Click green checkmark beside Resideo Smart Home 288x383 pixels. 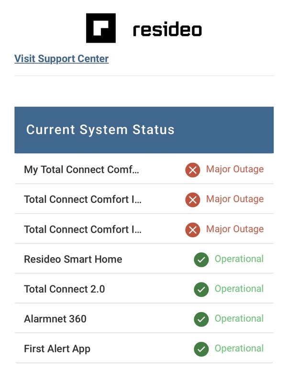pos(201,259)
